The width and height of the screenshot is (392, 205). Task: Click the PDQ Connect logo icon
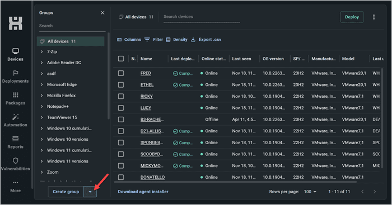pyautogui.click(x=16, y=23)
